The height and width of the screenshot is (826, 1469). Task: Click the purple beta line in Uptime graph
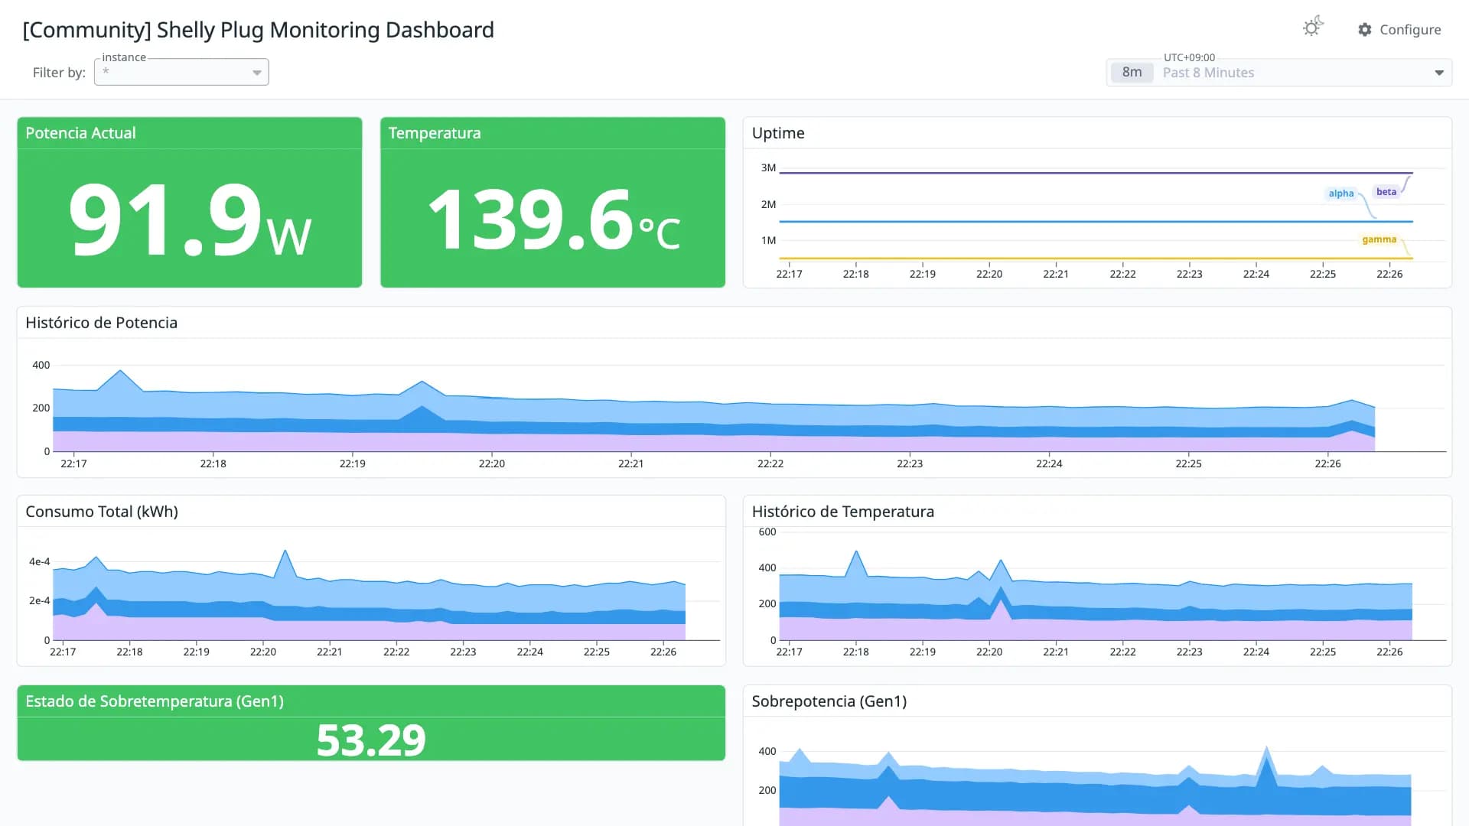pos(1096,173)
